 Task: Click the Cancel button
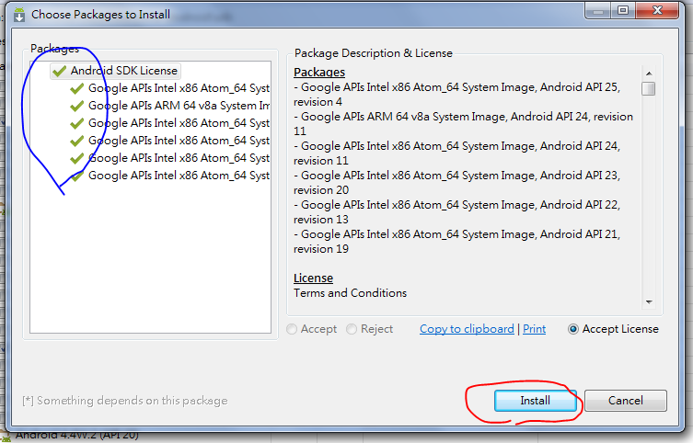626,401
